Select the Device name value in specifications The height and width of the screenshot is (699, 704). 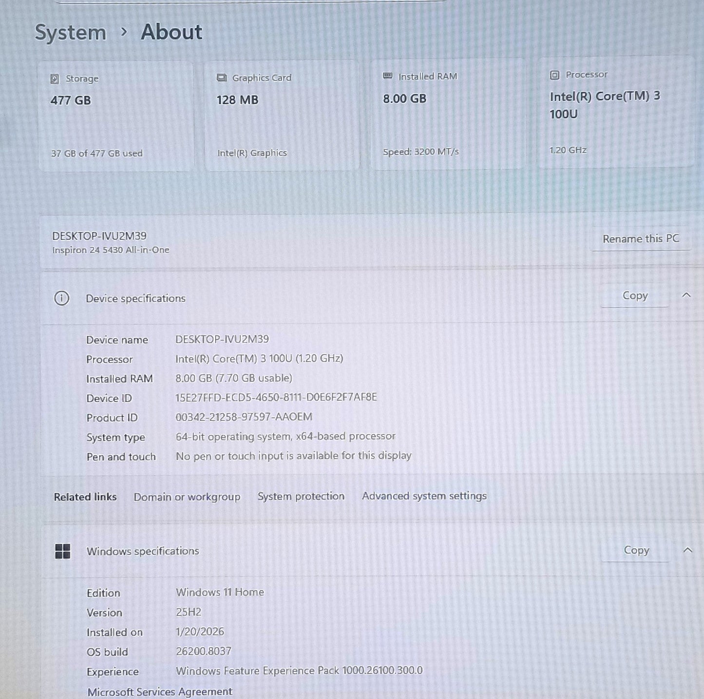click(x=222, y=339)
